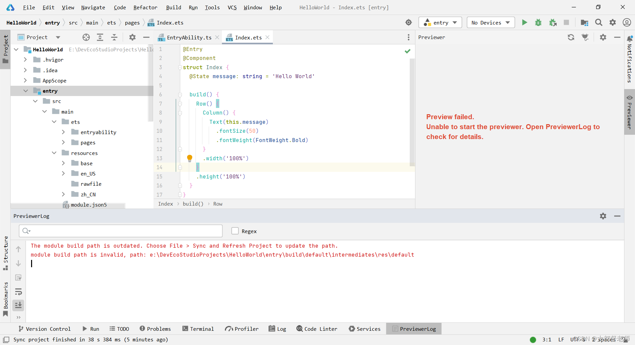The width and height of the screenshot is (635, 345).
Task: Click the PreviewerLog search field
Action: click(x=121, y=231)
